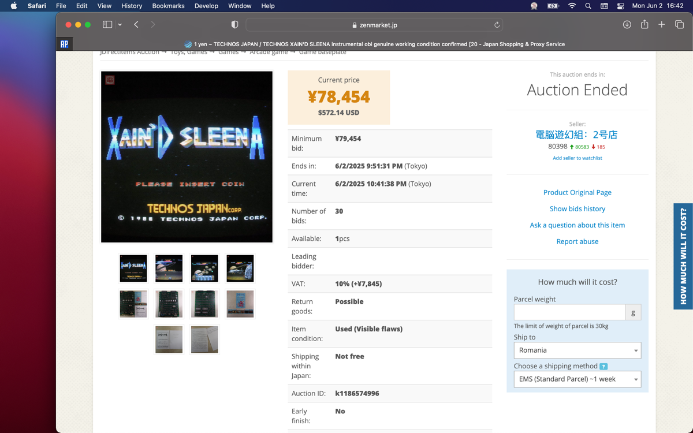Click the auction ID k1186574996

357,393
